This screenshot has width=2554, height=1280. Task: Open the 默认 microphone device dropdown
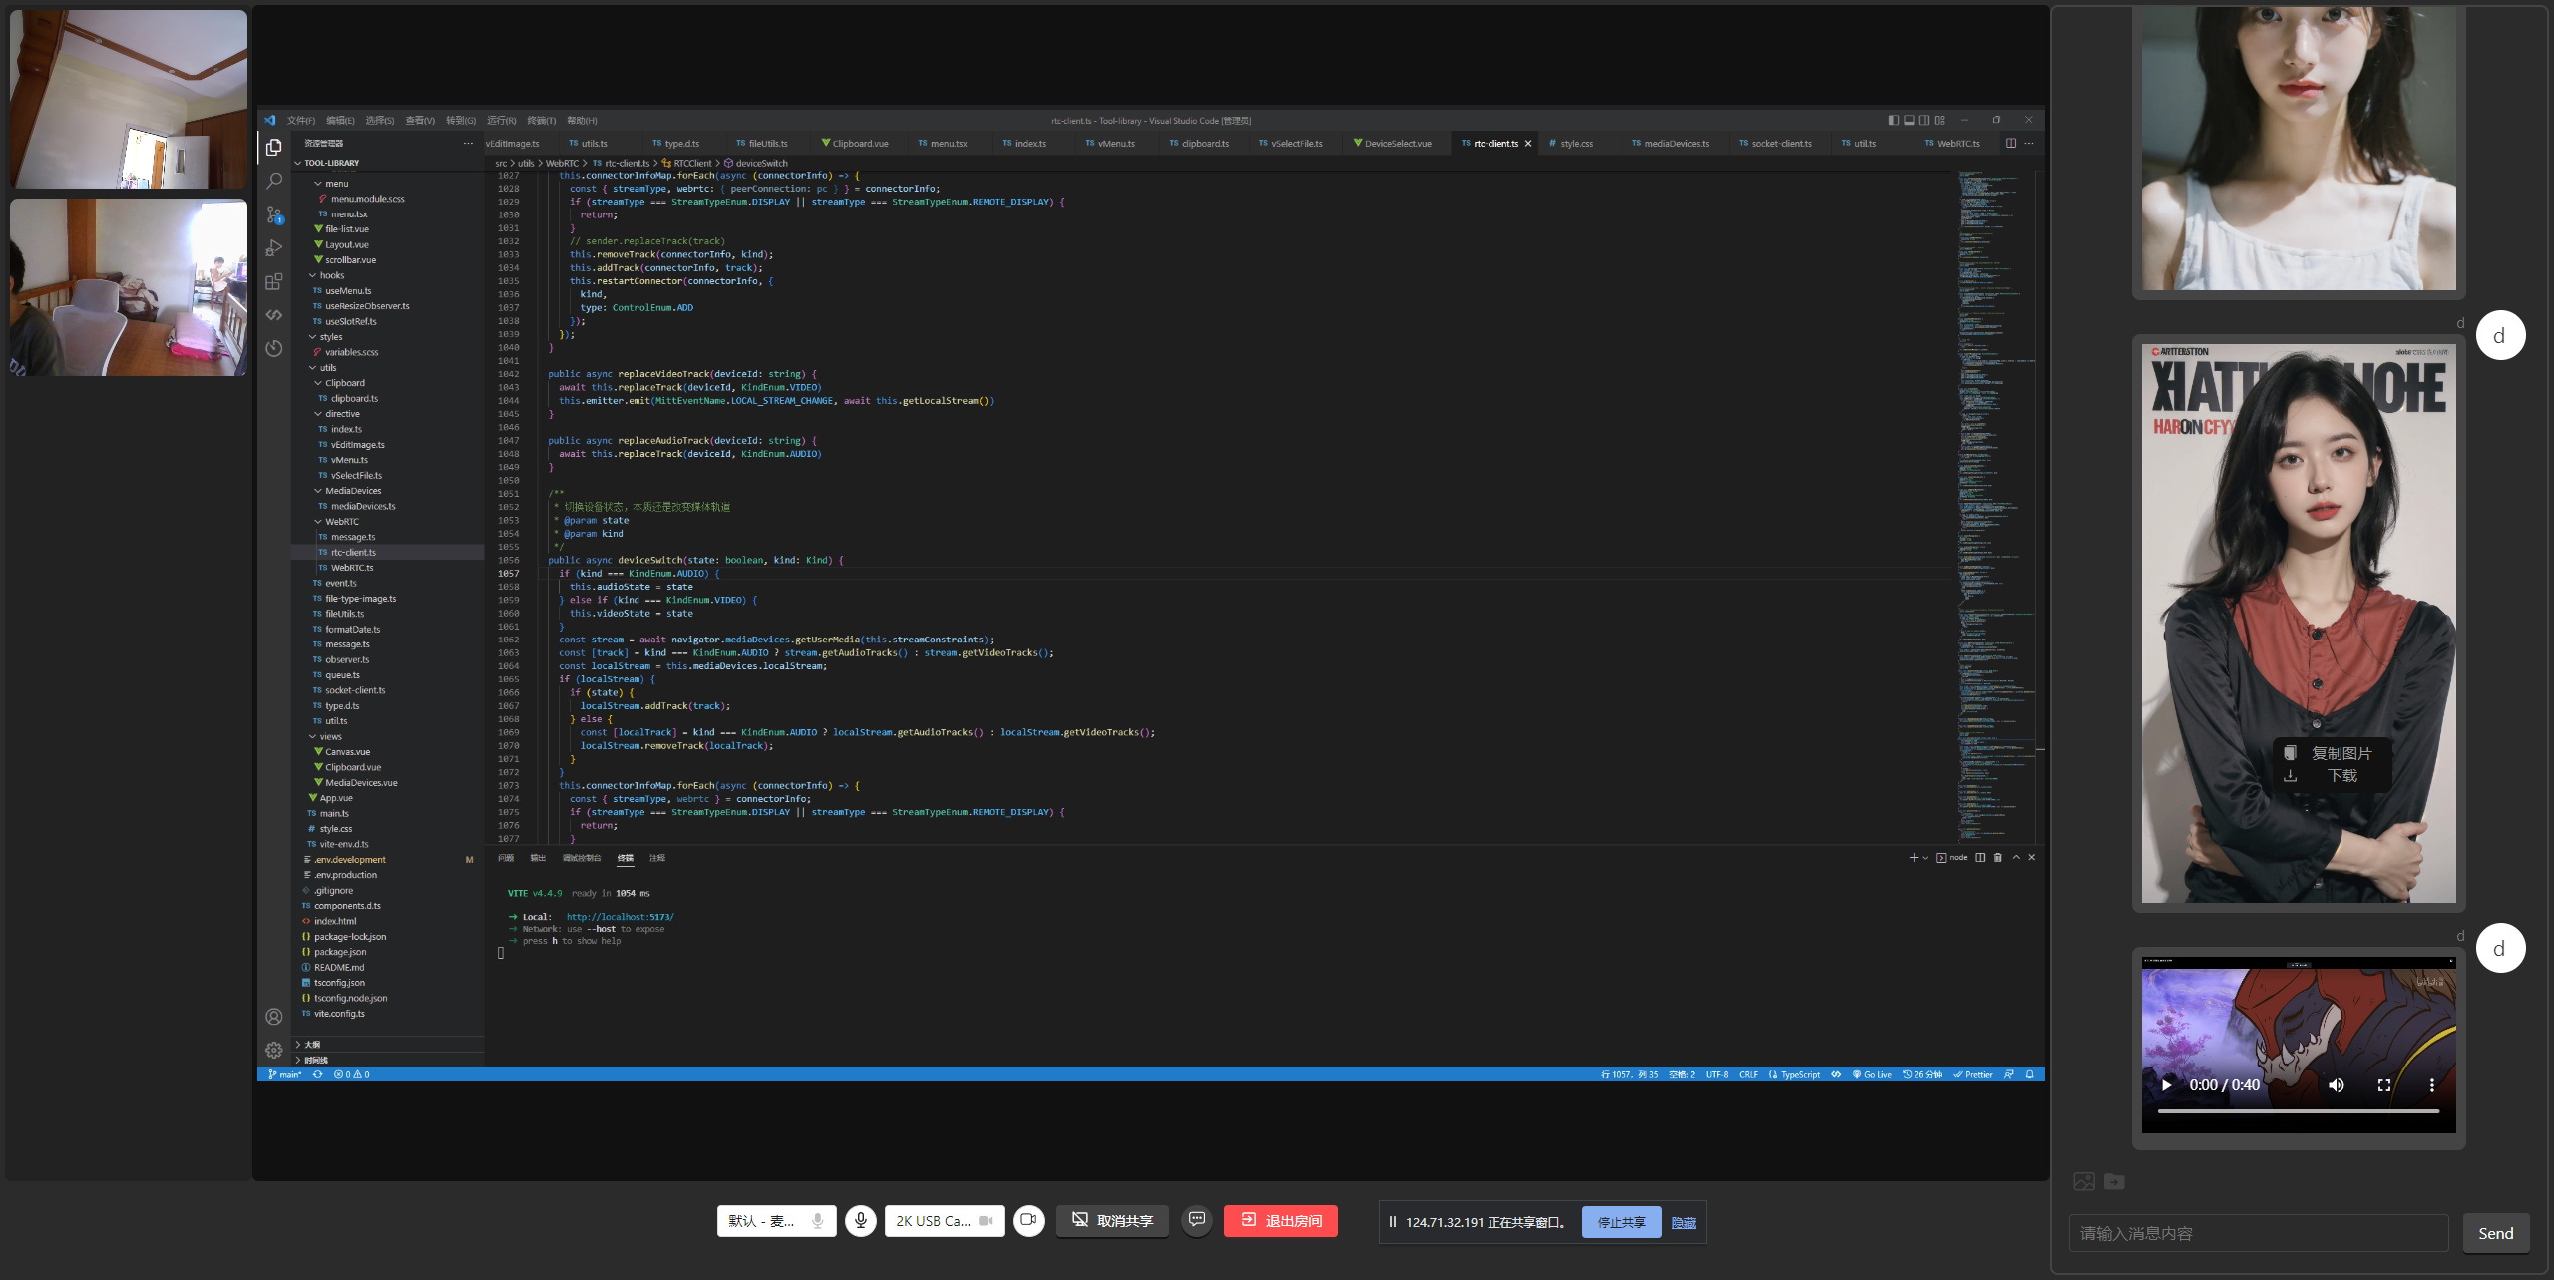pyautogui.click(x=775, y=1221)
